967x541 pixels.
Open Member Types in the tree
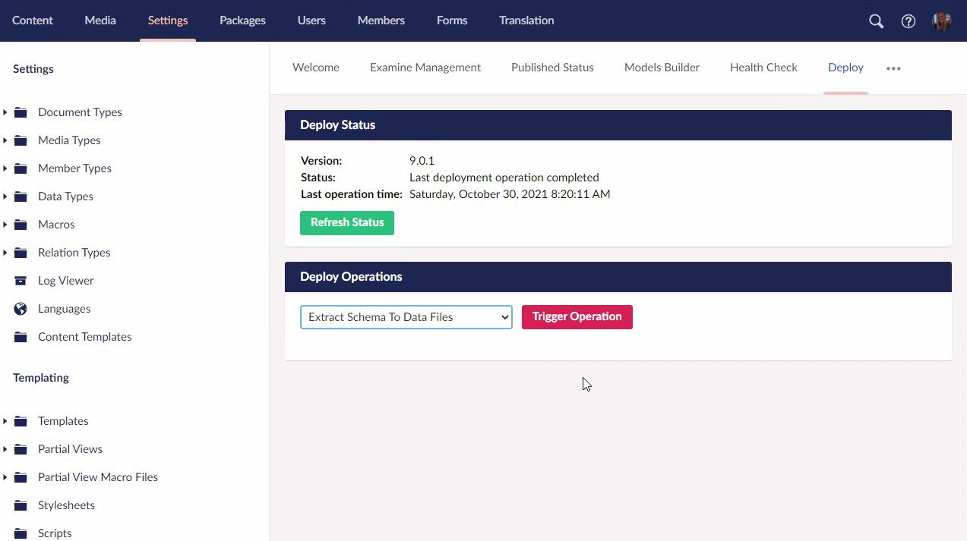point(74,168)
